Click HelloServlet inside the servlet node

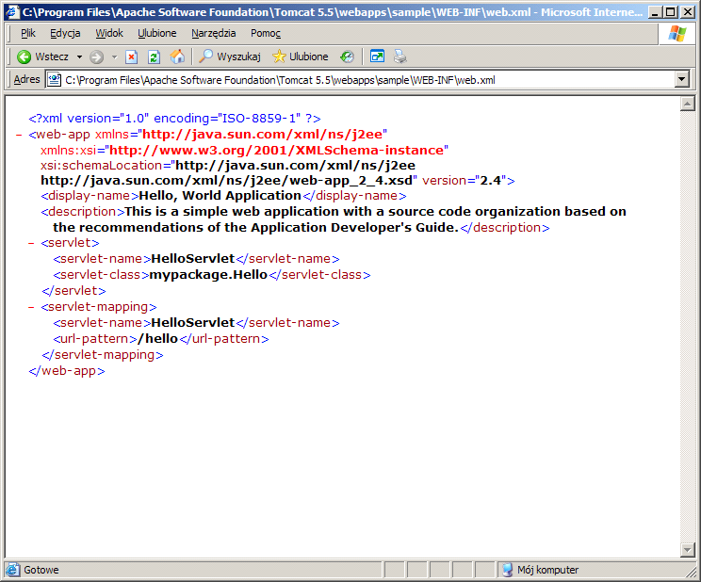coord(193,259)
